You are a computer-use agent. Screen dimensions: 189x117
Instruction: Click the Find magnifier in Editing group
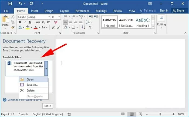(x=161, y=18)
